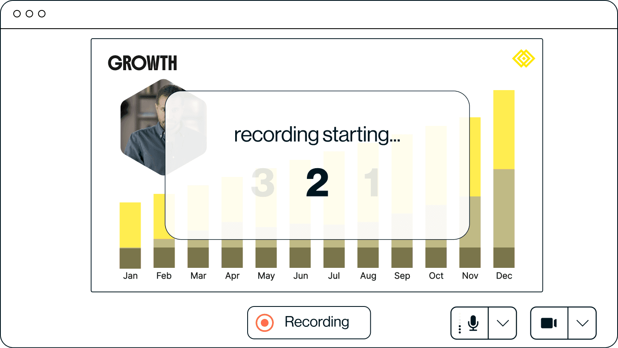Screen dimensions: 618x348
Task: Expand the microphone options dropdown
Action: [503, 323]
